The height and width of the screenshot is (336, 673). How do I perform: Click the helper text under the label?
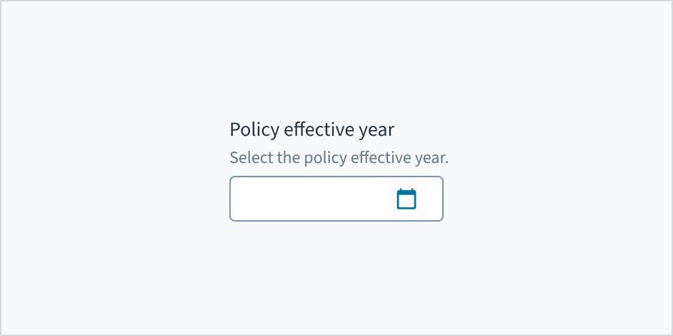click(x=339, y=157)
